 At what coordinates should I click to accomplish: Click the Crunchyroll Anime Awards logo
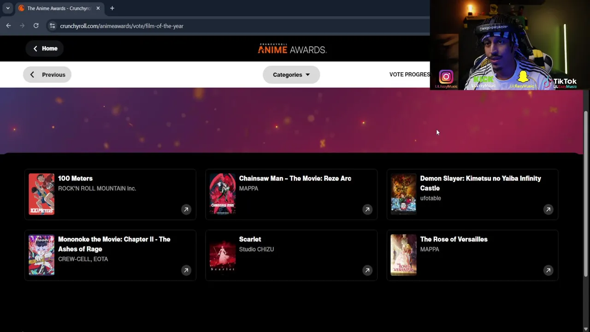(x=292, y=49)
